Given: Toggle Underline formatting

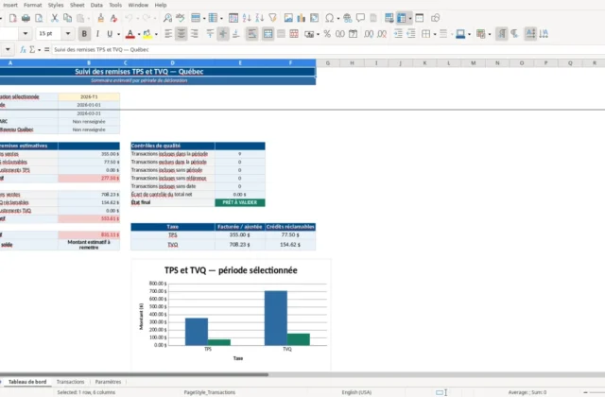Looking at the screenshot, I should pyautogui.click(x=110, y=34).
